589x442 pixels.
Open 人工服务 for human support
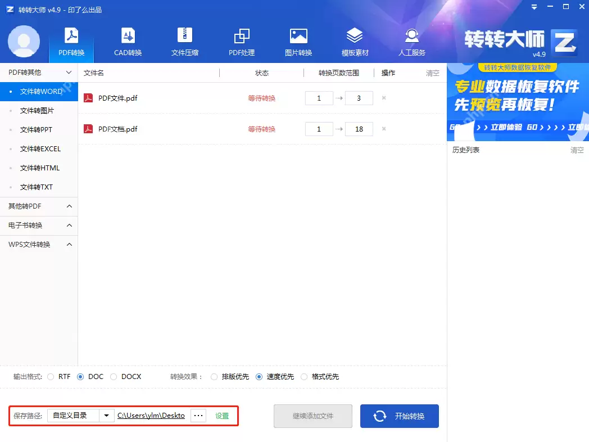click(411, 42)
